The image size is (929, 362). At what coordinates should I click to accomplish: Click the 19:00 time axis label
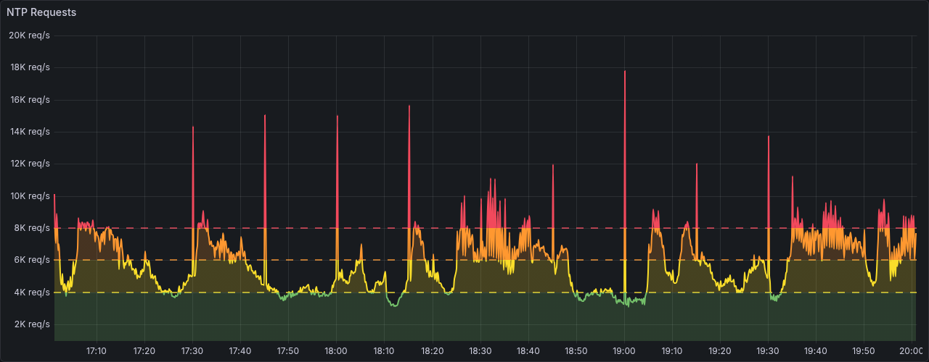(624, 350)
